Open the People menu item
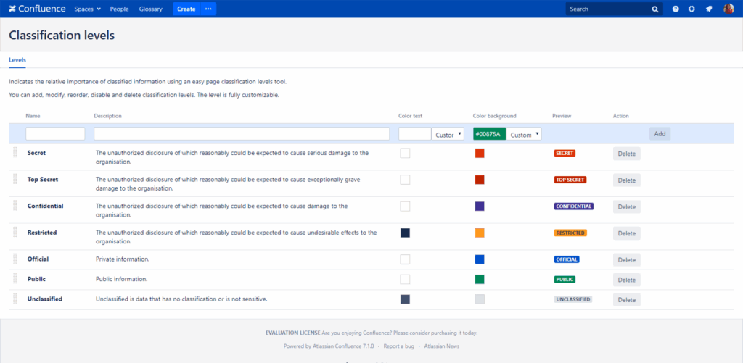The width and height of the screenshot is (743, 363). pos(119,9)
